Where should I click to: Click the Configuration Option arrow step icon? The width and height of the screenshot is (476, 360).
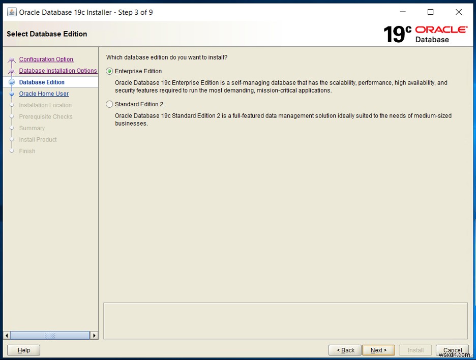click(11, 59)
